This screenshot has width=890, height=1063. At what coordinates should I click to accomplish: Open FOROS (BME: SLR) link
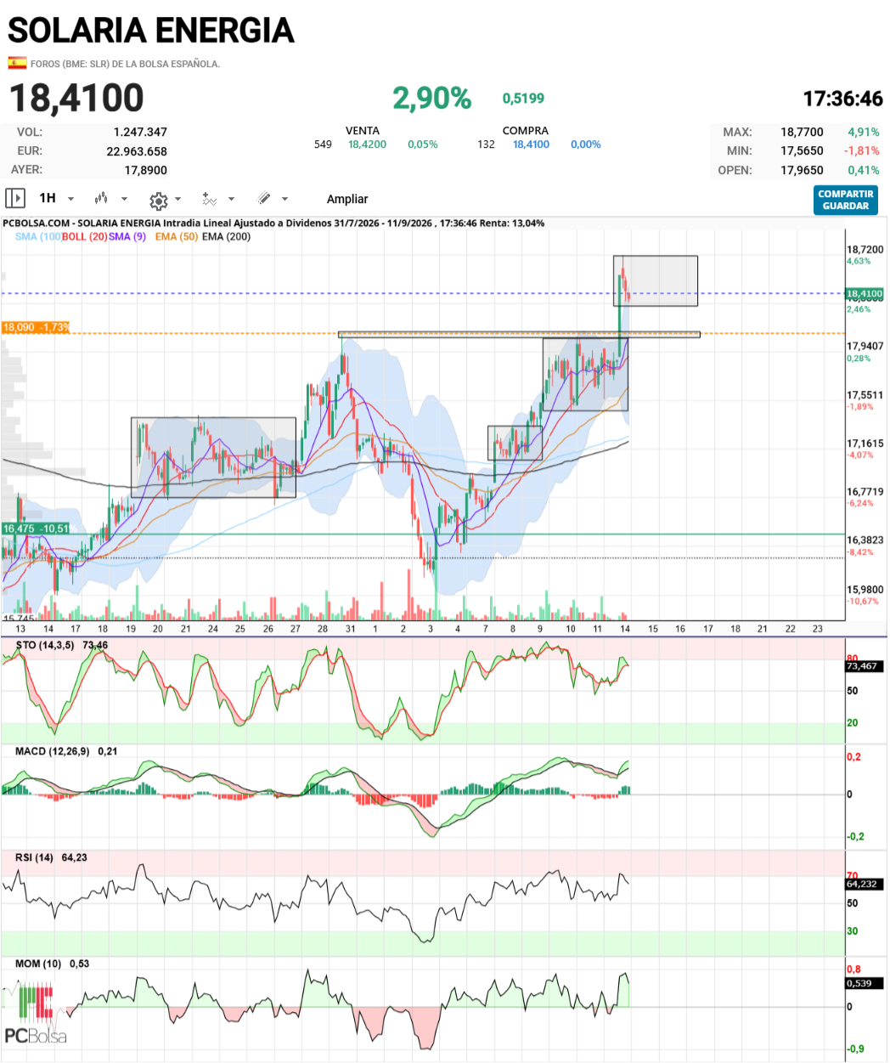point(125,64)
